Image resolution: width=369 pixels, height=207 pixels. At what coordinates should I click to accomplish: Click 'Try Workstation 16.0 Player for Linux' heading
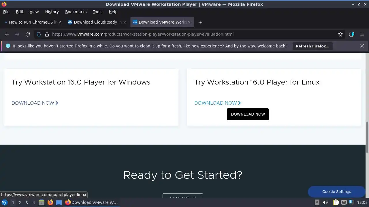tap(257, 82)
